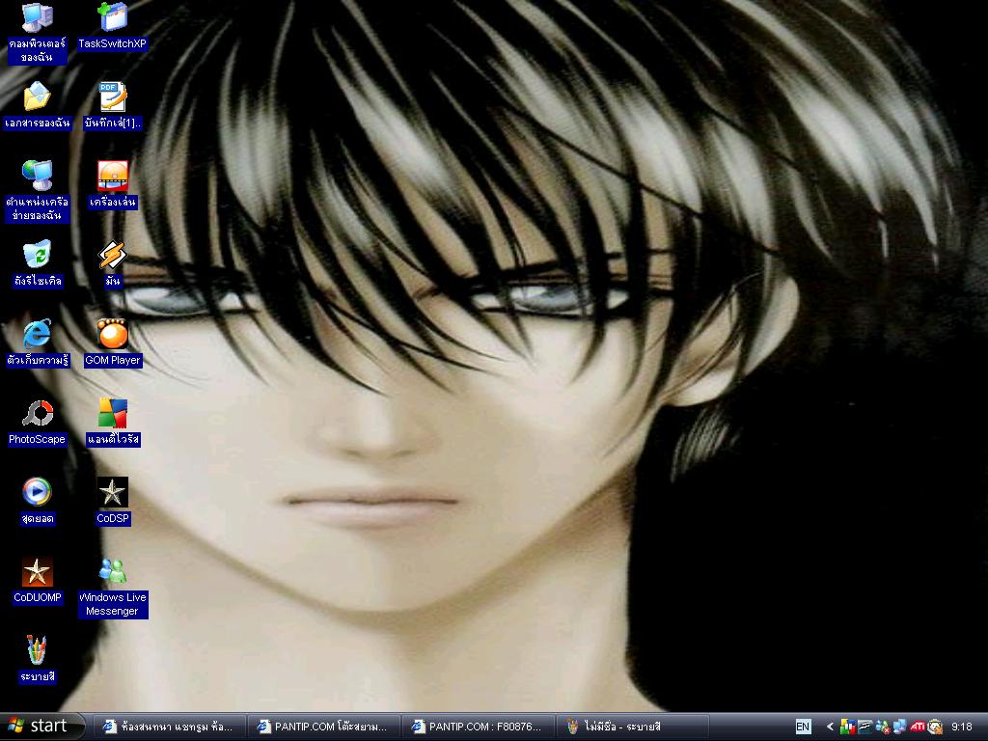Launch the CoDSP game shortcut
988x741 pixels.
tap(113, 502)
